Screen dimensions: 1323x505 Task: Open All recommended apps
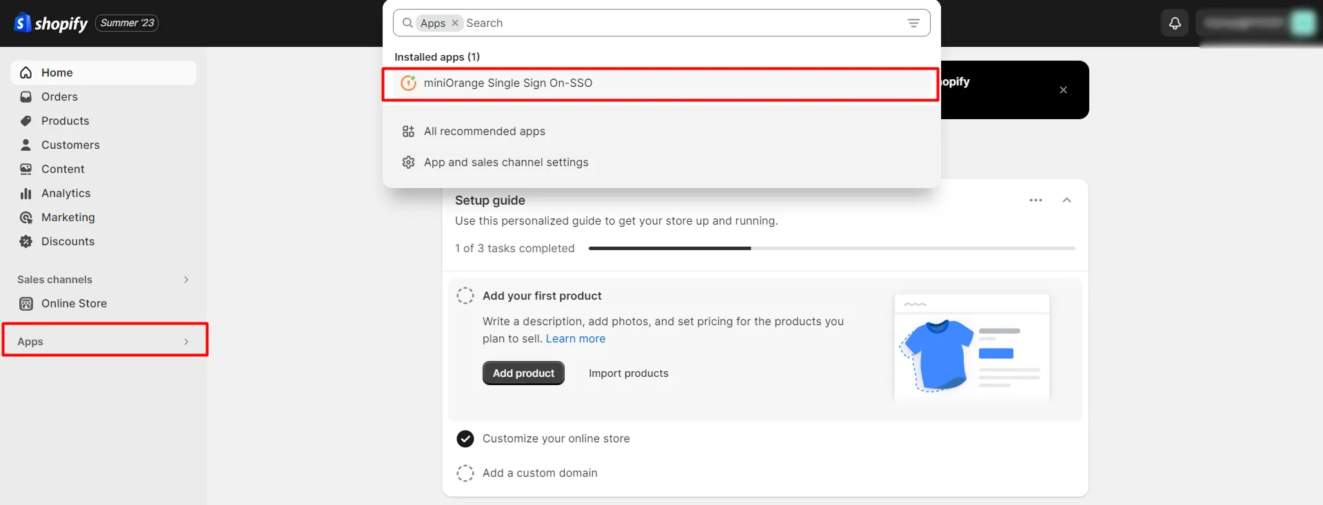(x=484, y=131)
